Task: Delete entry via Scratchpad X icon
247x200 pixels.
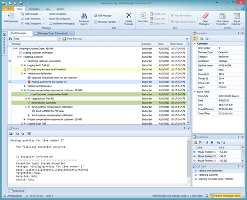Action: coord(200,142)
